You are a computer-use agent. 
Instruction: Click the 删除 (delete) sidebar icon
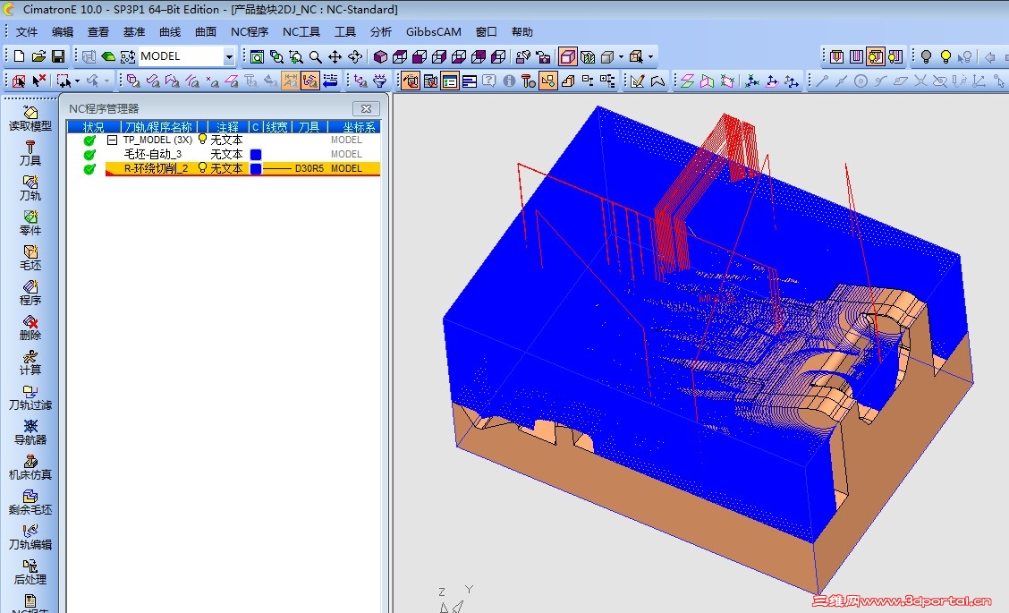click(x=30, y=328)
